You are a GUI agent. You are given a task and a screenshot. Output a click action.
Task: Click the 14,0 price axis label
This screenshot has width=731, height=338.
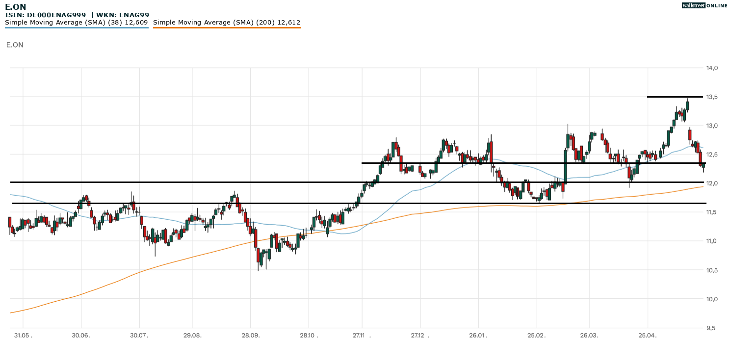click(x=711, y=68)
